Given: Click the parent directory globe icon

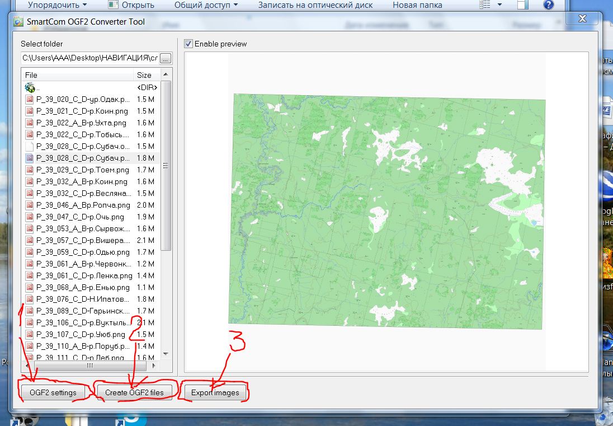Looking at the screenshot, I should click(x=30, y=87).
